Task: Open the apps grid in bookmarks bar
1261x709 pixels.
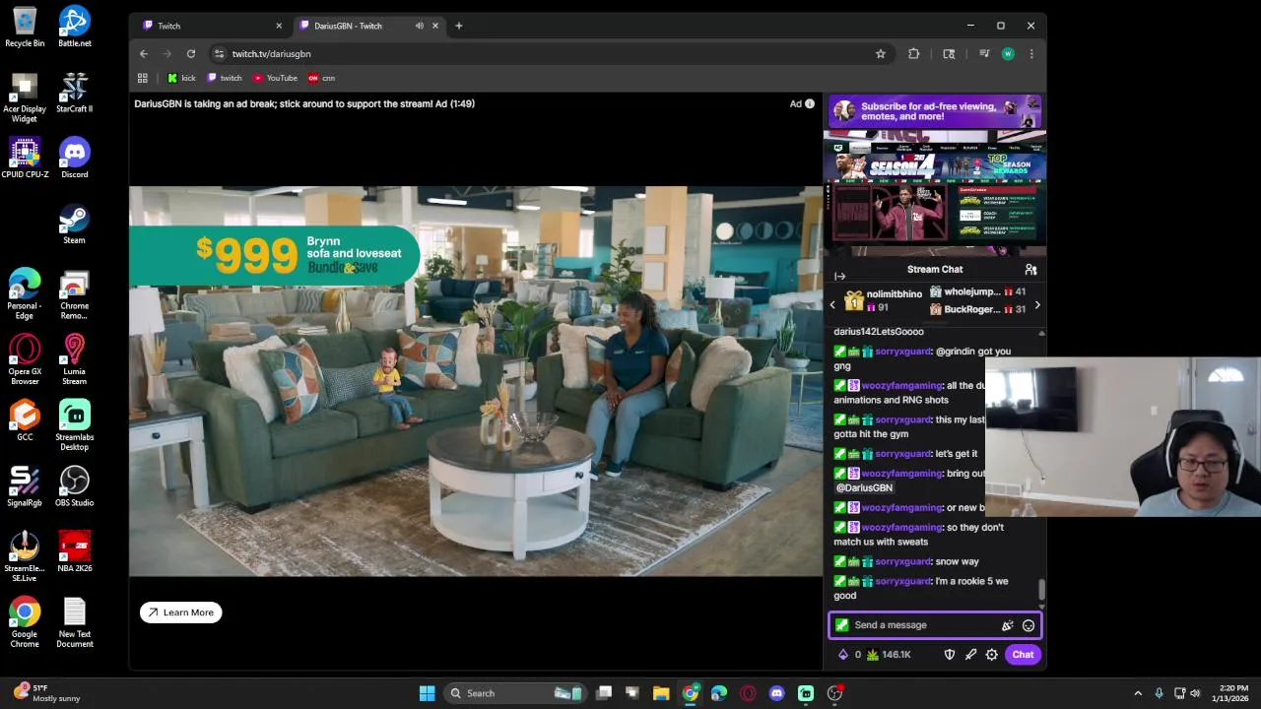Action: (143, 78)
